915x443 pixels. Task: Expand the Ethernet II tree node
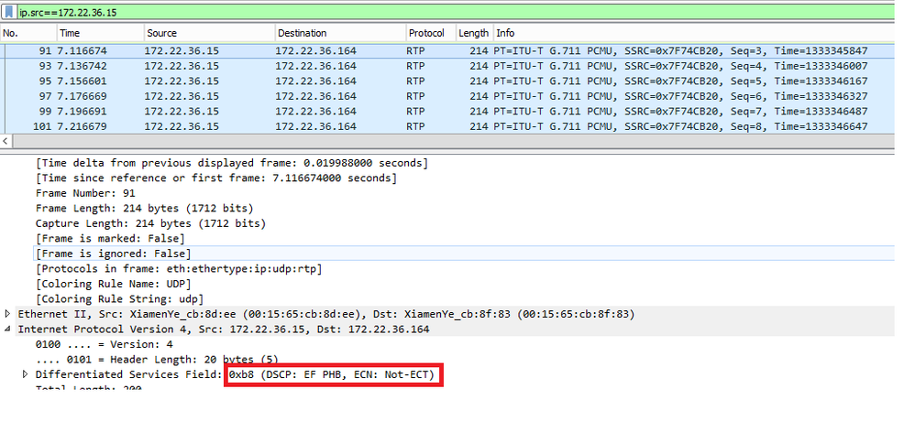pyautogui.click(x=9, y=314)
